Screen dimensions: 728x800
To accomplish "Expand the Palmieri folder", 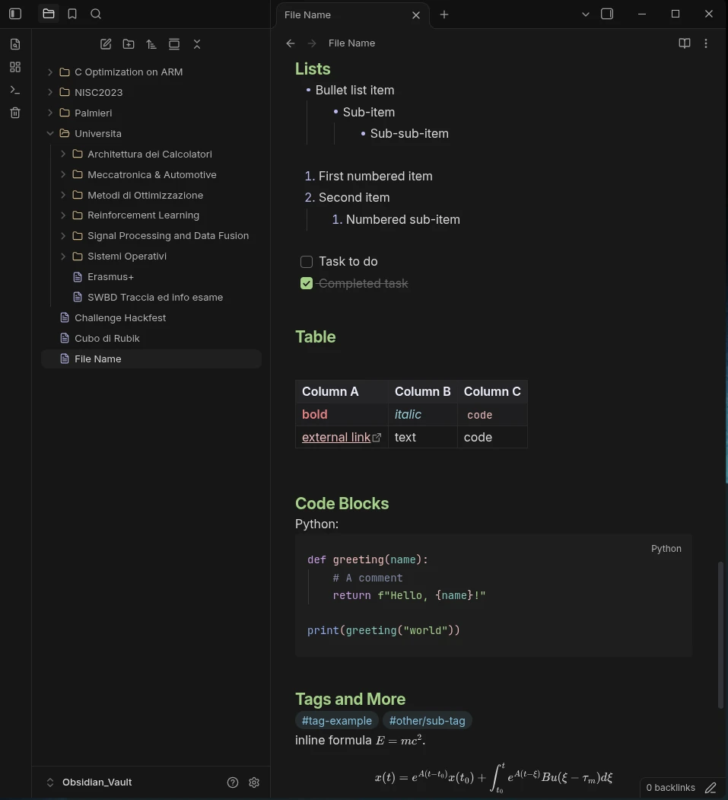I will coord(50,113).
